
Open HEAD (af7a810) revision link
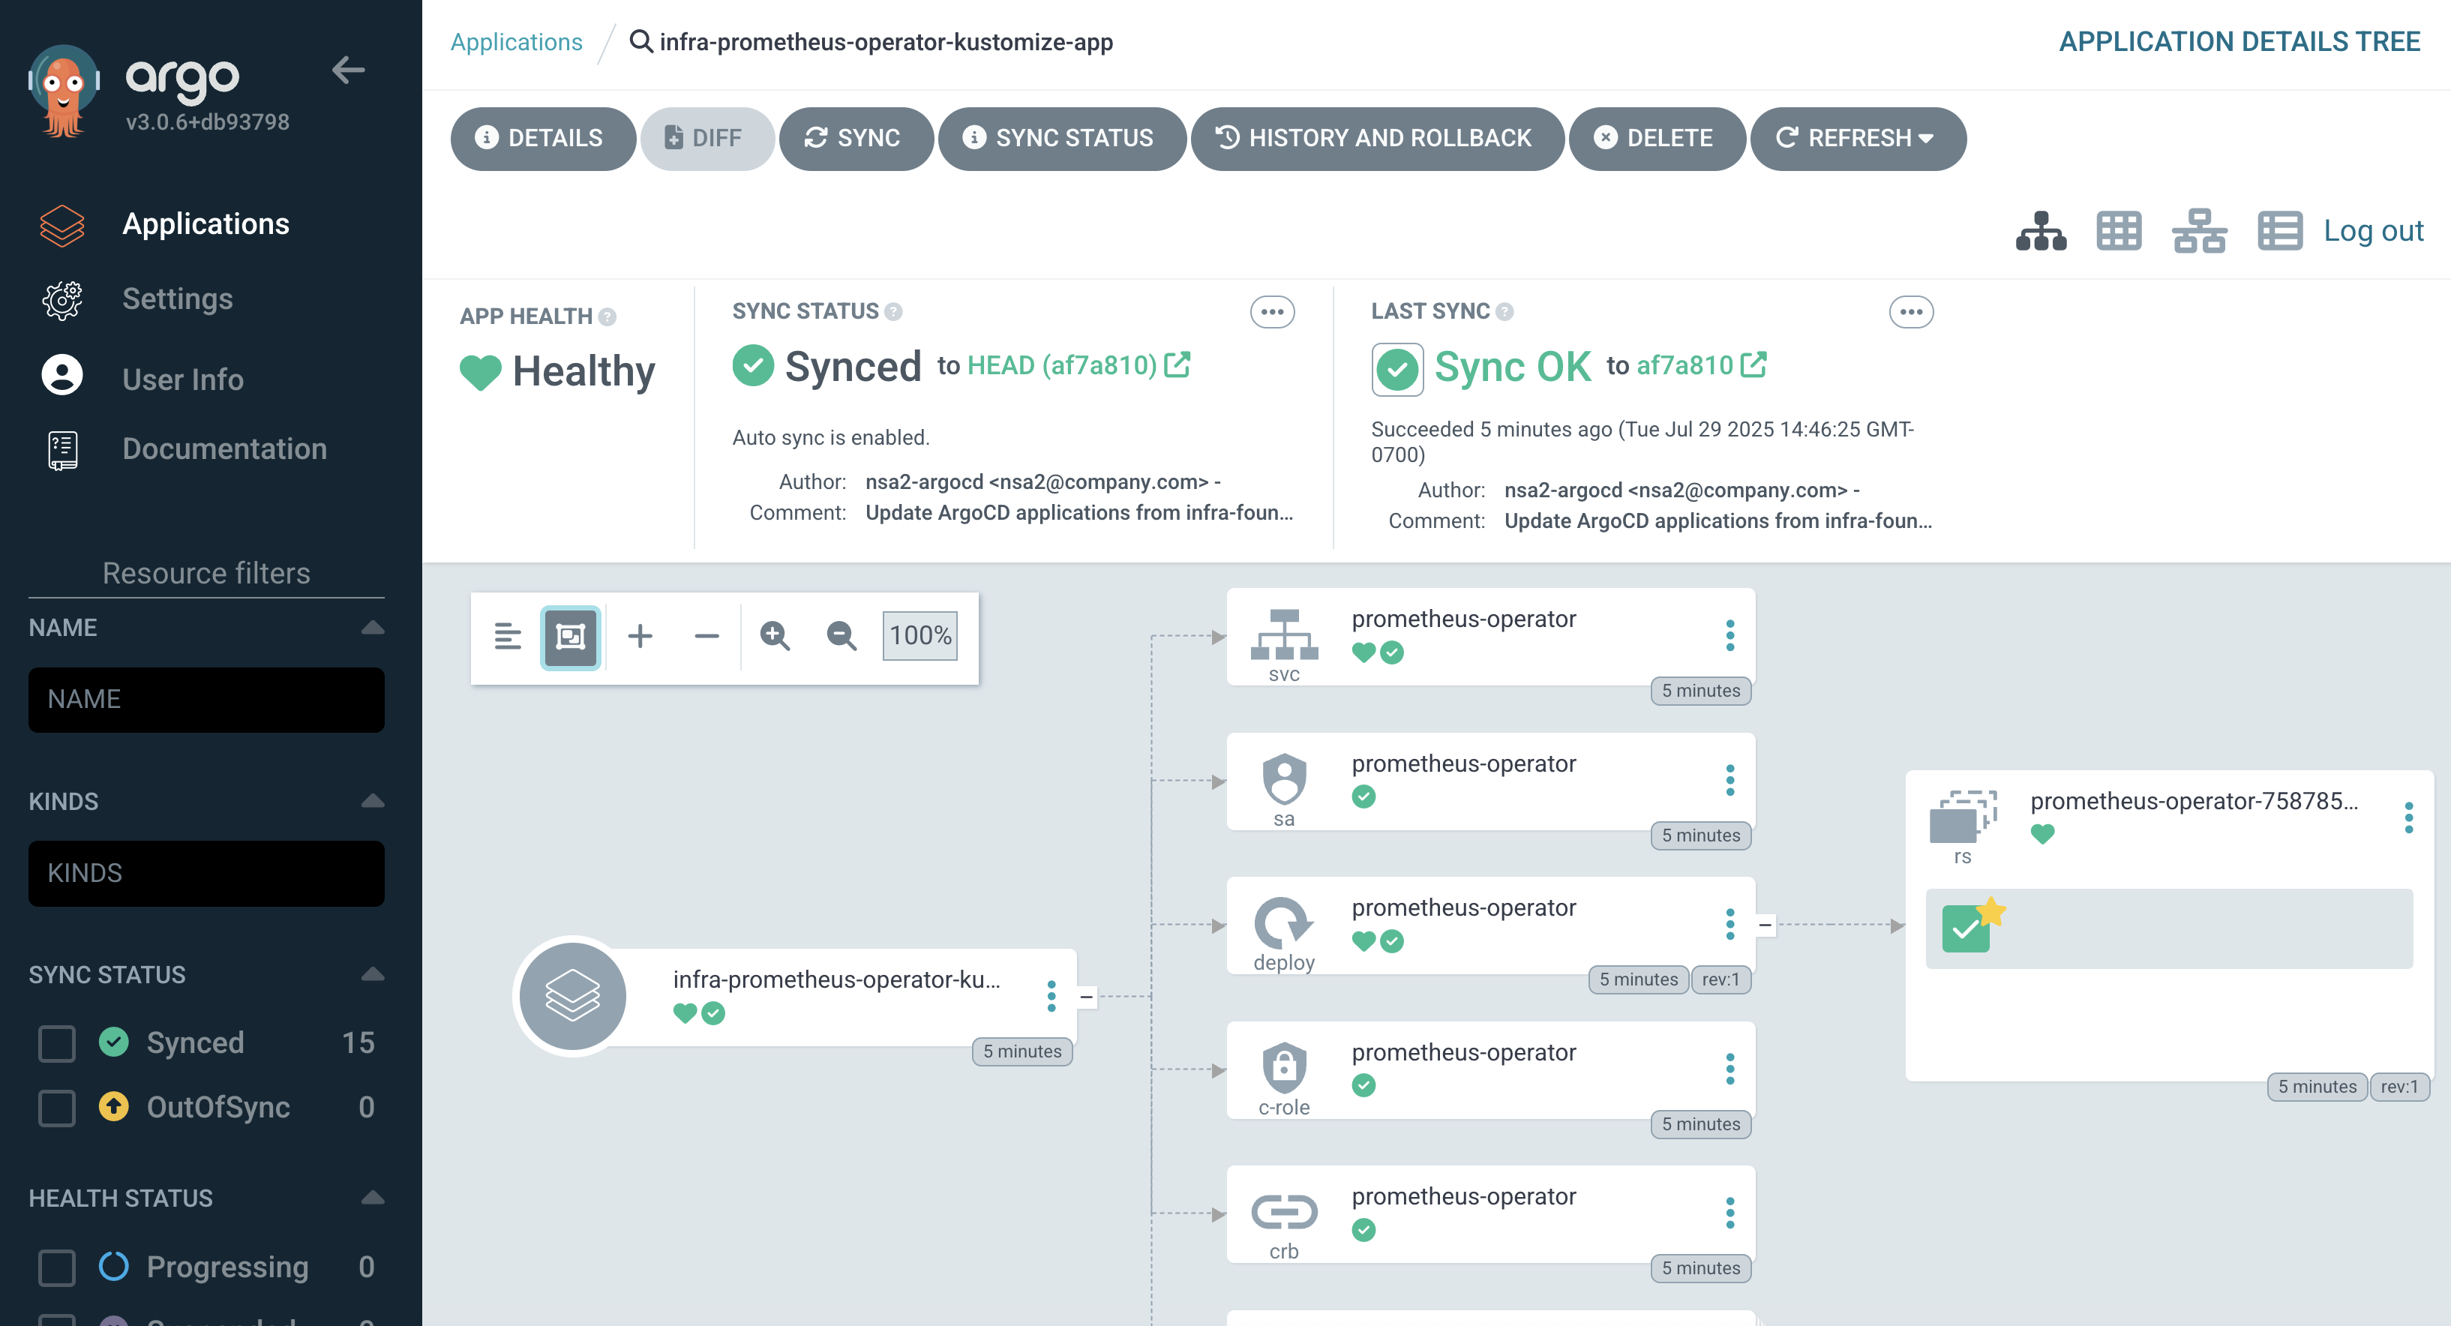[1078, 365]
